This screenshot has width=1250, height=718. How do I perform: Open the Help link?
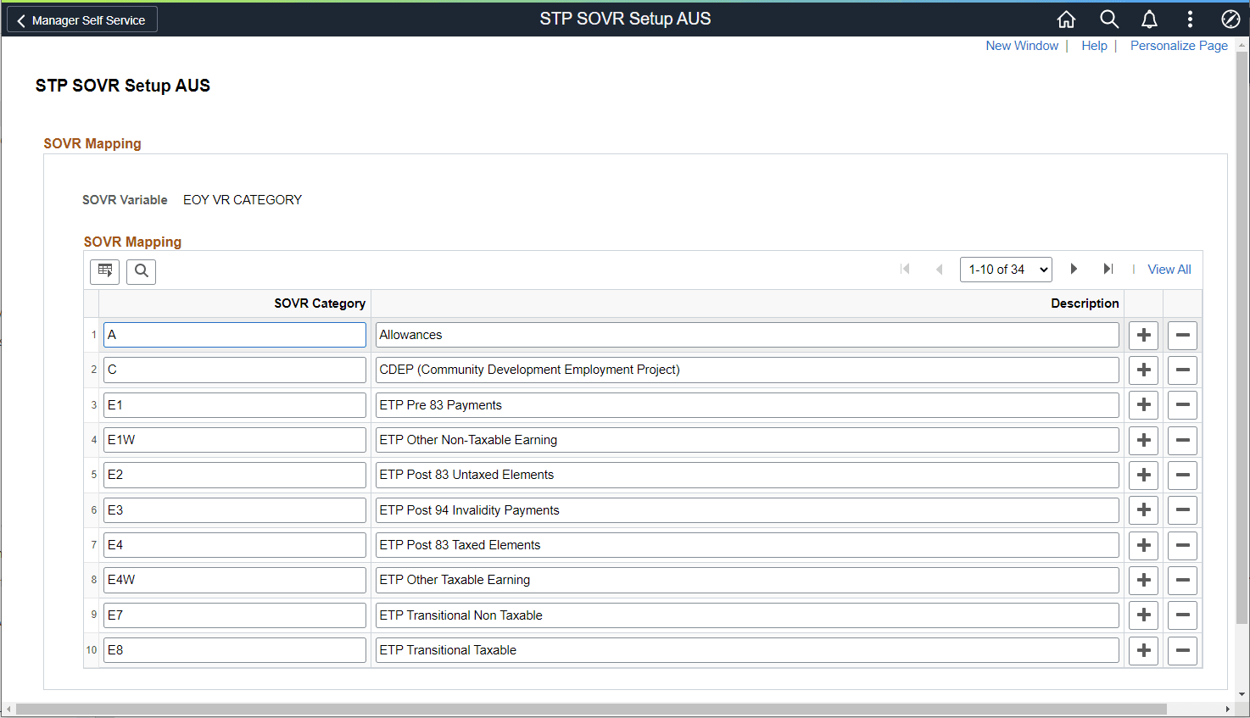click(1094, 46)
